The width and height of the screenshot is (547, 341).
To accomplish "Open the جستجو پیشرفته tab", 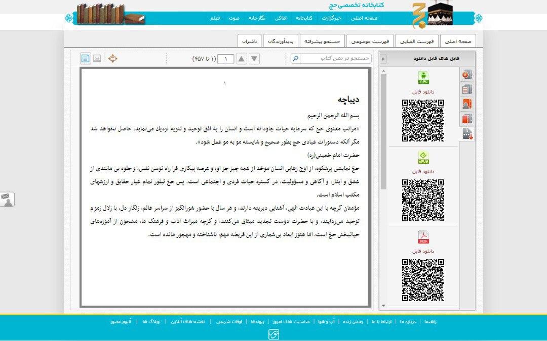I will point(323,41).
